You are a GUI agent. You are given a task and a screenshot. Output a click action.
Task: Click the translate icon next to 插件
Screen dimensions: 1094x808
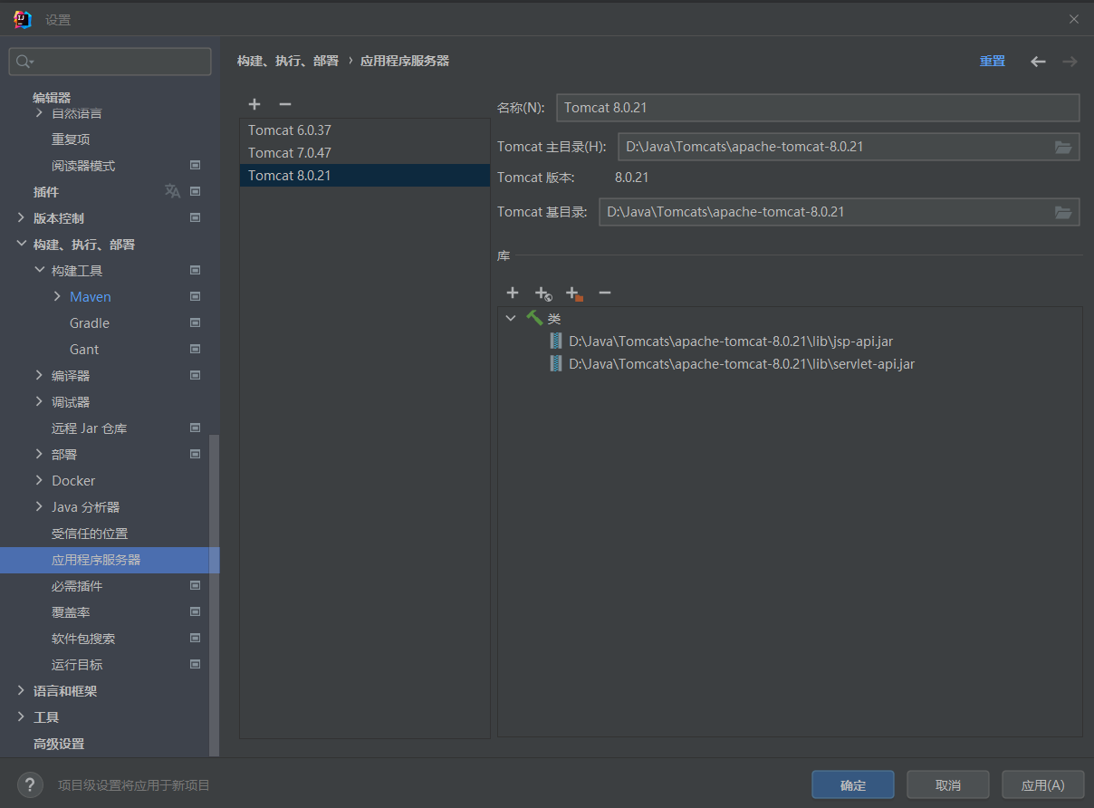pos(172,191)
